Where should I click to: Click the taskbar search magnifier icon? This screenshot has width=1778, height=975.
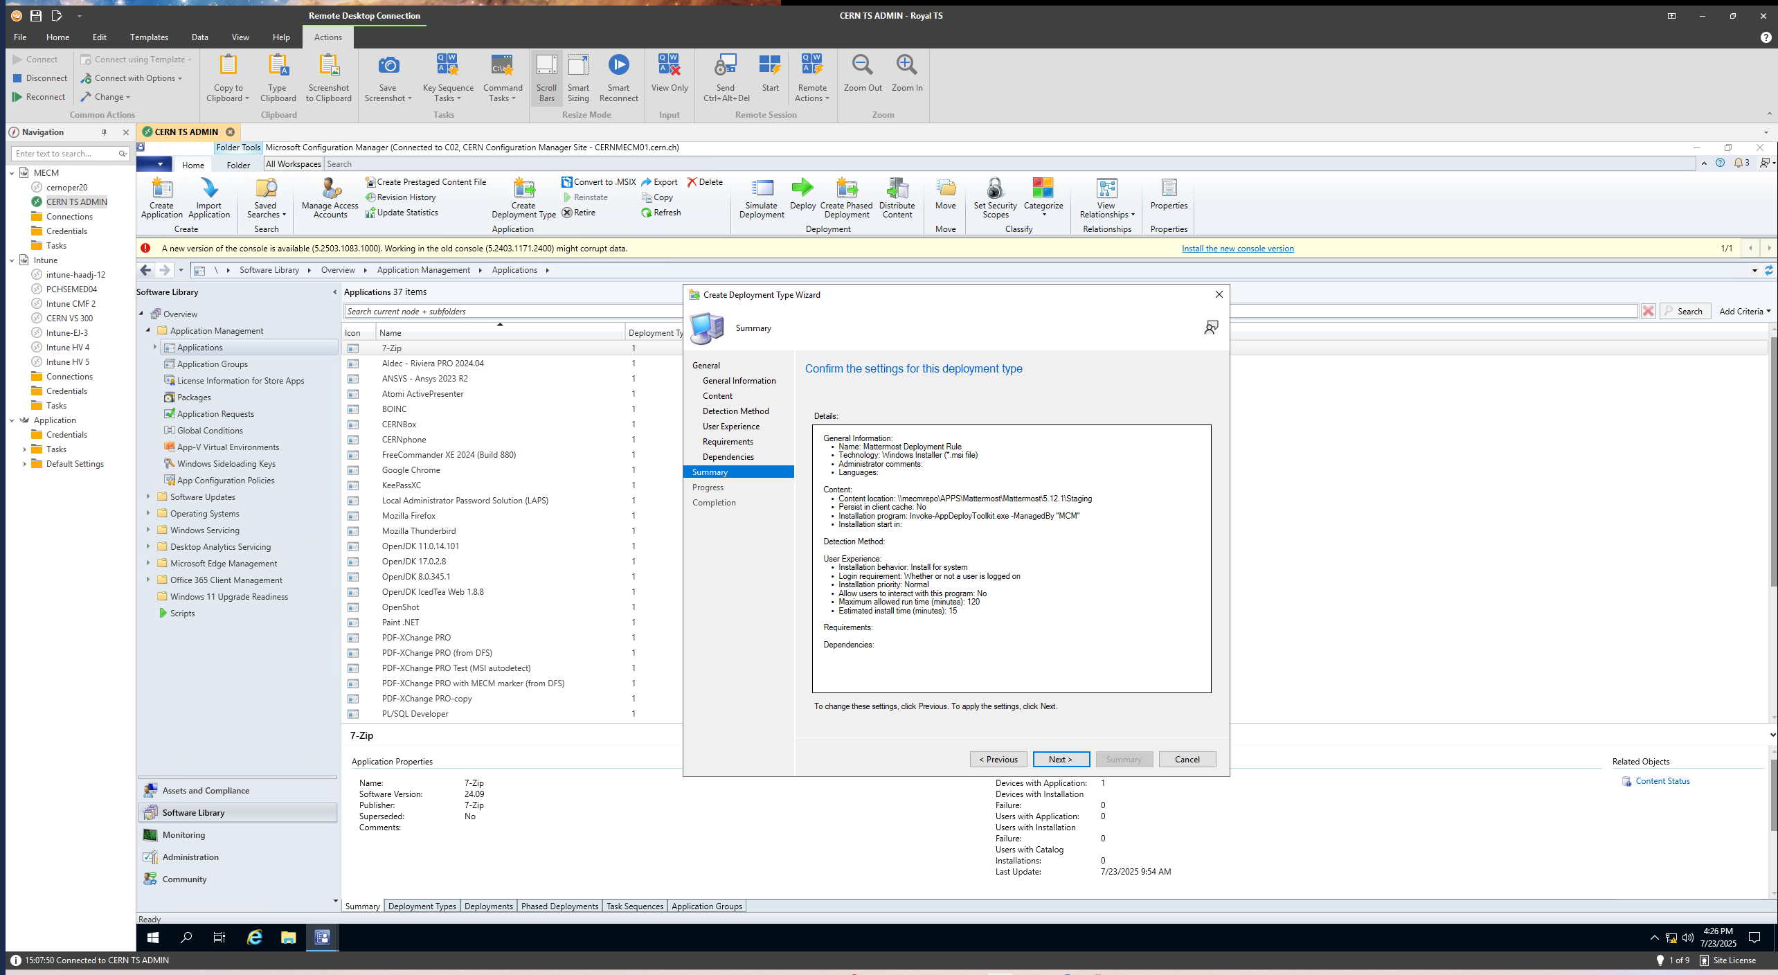point(186,937)
